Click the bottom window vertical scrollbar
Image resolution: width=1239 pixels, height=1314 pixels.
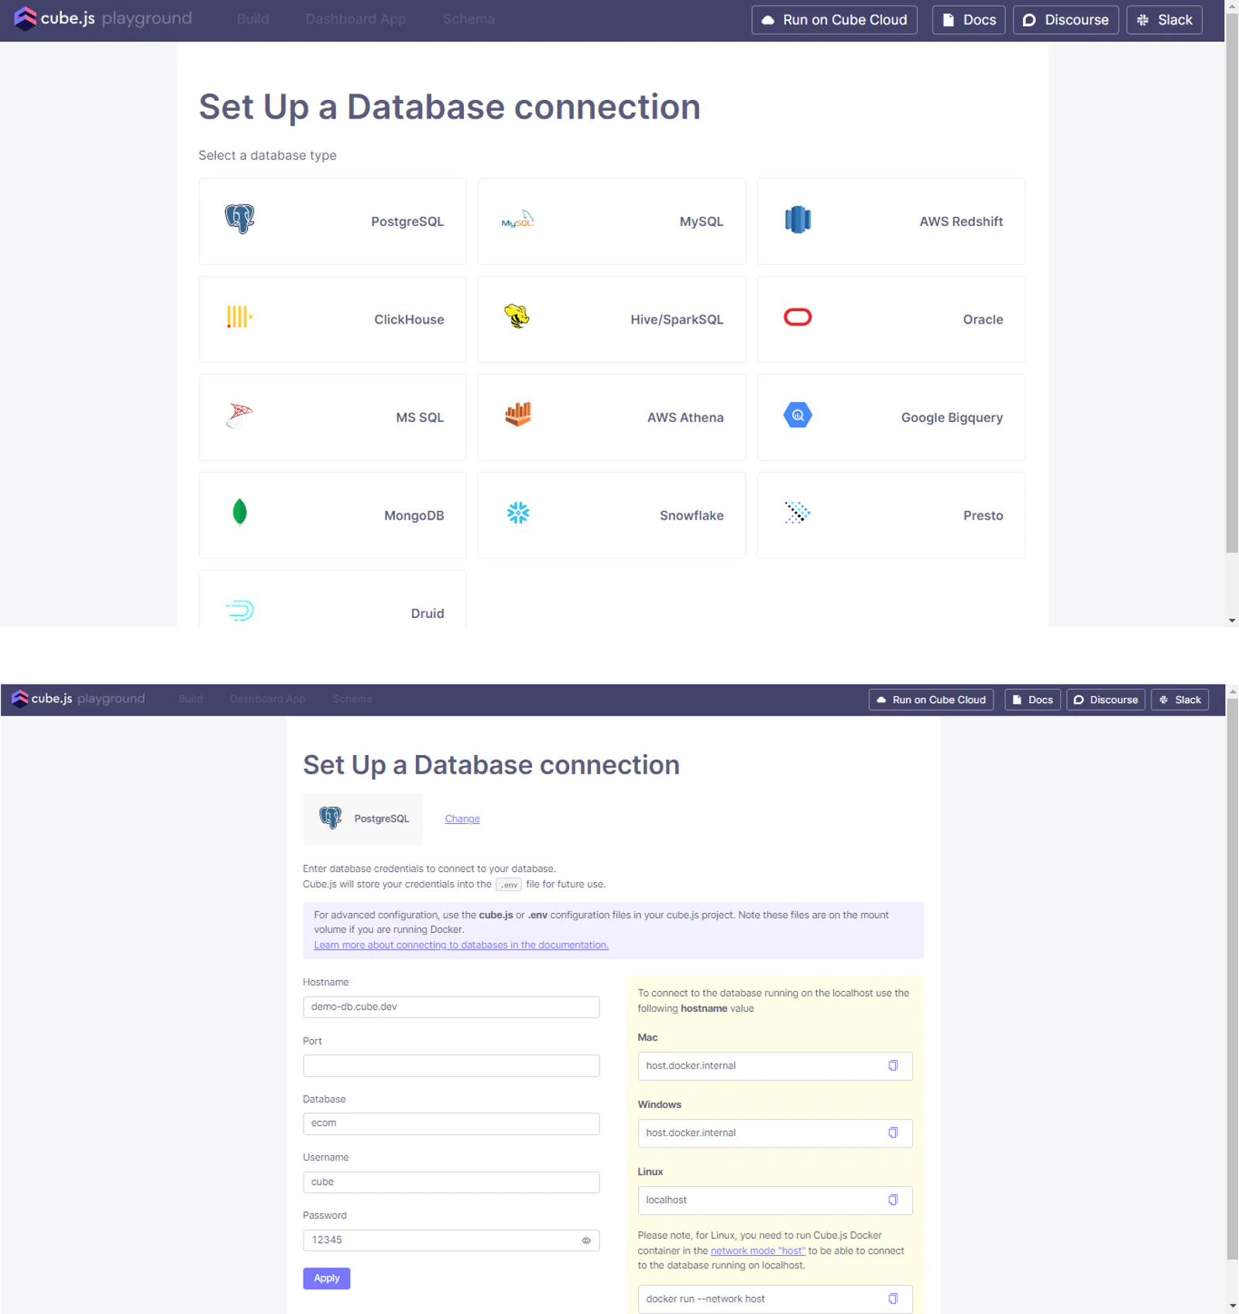point(1232,979)
